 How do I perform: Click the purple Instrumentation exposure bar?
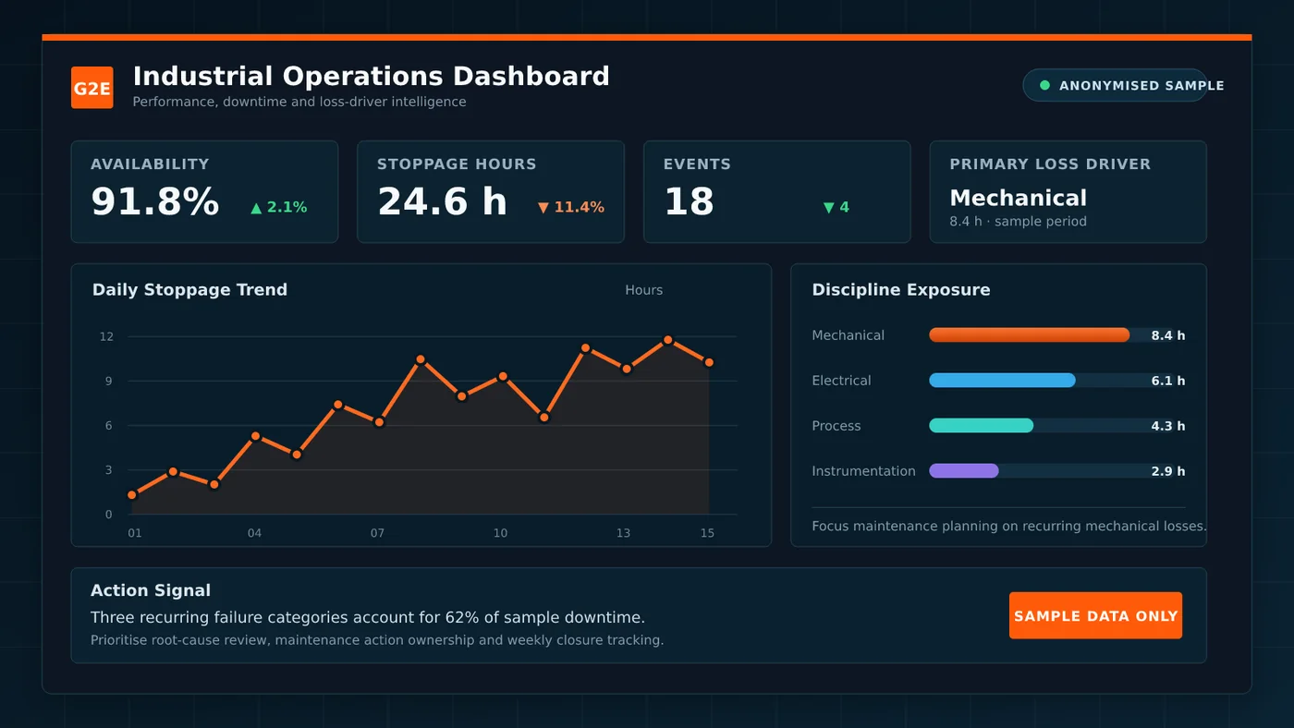(x=964, y=471)
